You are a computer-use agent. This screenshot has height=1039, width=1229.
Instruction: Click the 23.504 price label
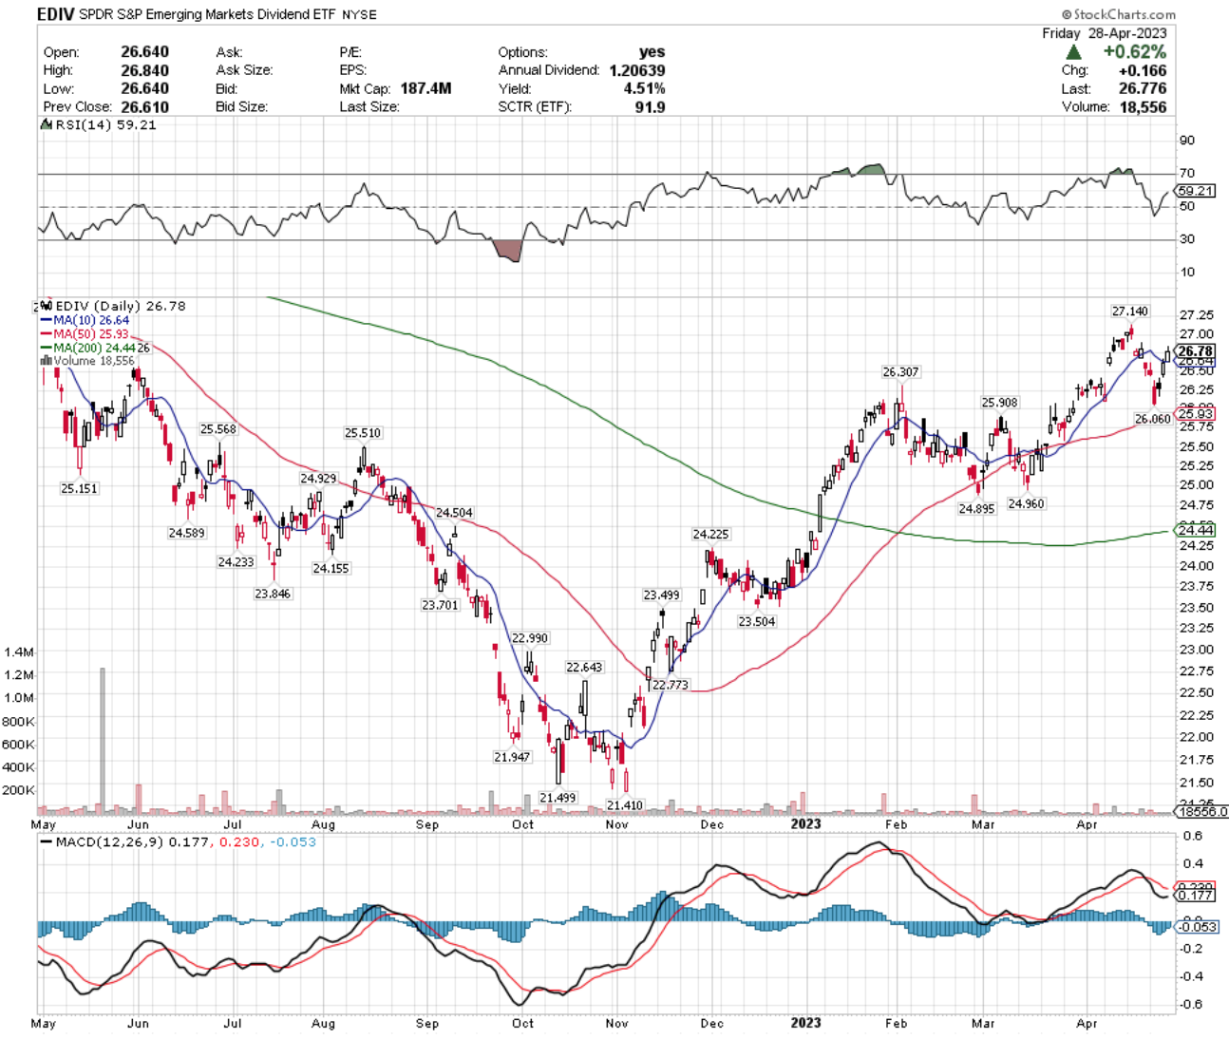click(x=757, y=621)
